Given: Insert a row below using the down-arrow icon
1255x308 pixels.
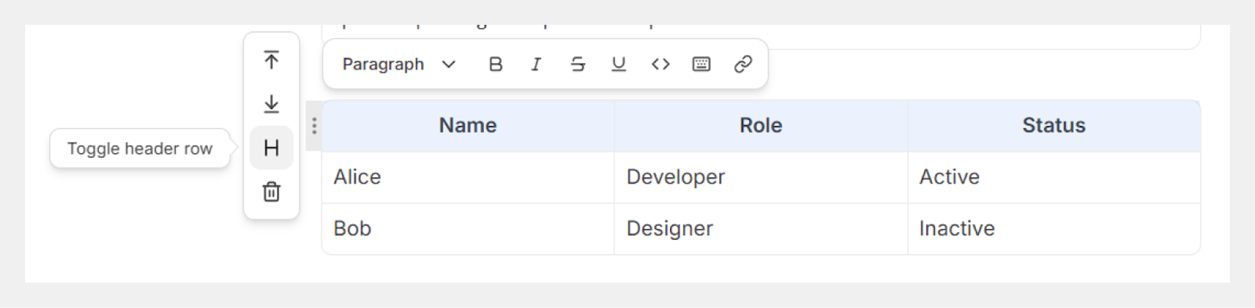Looking at the screenshot, I should pos(272,104).
